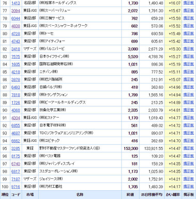
Task: Open stock code 6855 link
Action: coord(16,126)
